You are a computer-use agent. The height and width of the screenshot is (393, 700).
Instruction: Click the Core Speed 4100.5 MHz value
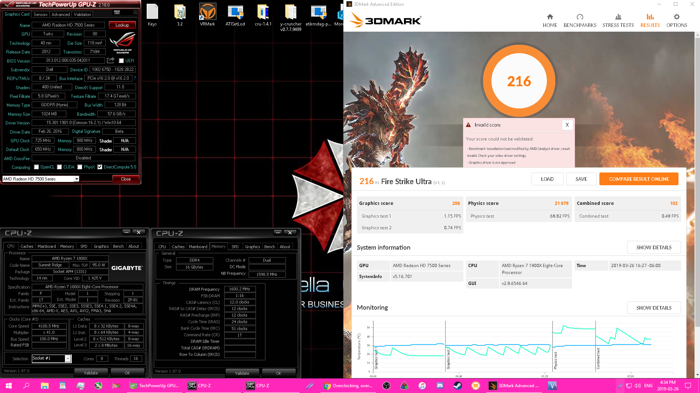pyautogui.click(x=49, y=326)
